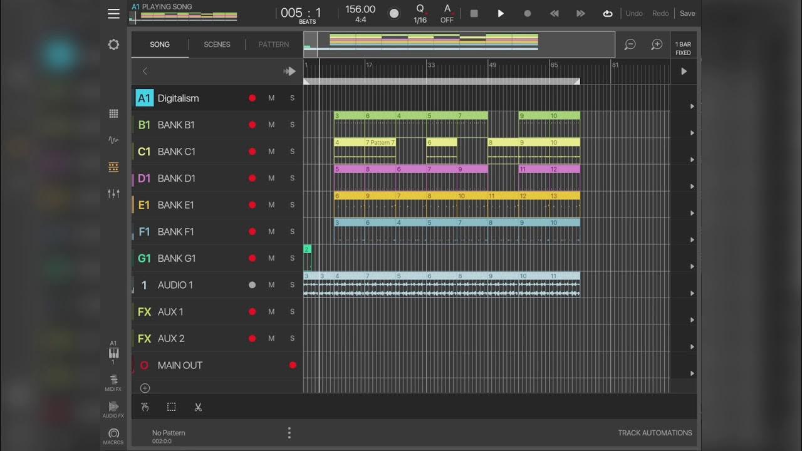Start playback with the Play button
The width and height of the screenshot is (802, 451).
(x=501, y=13)
